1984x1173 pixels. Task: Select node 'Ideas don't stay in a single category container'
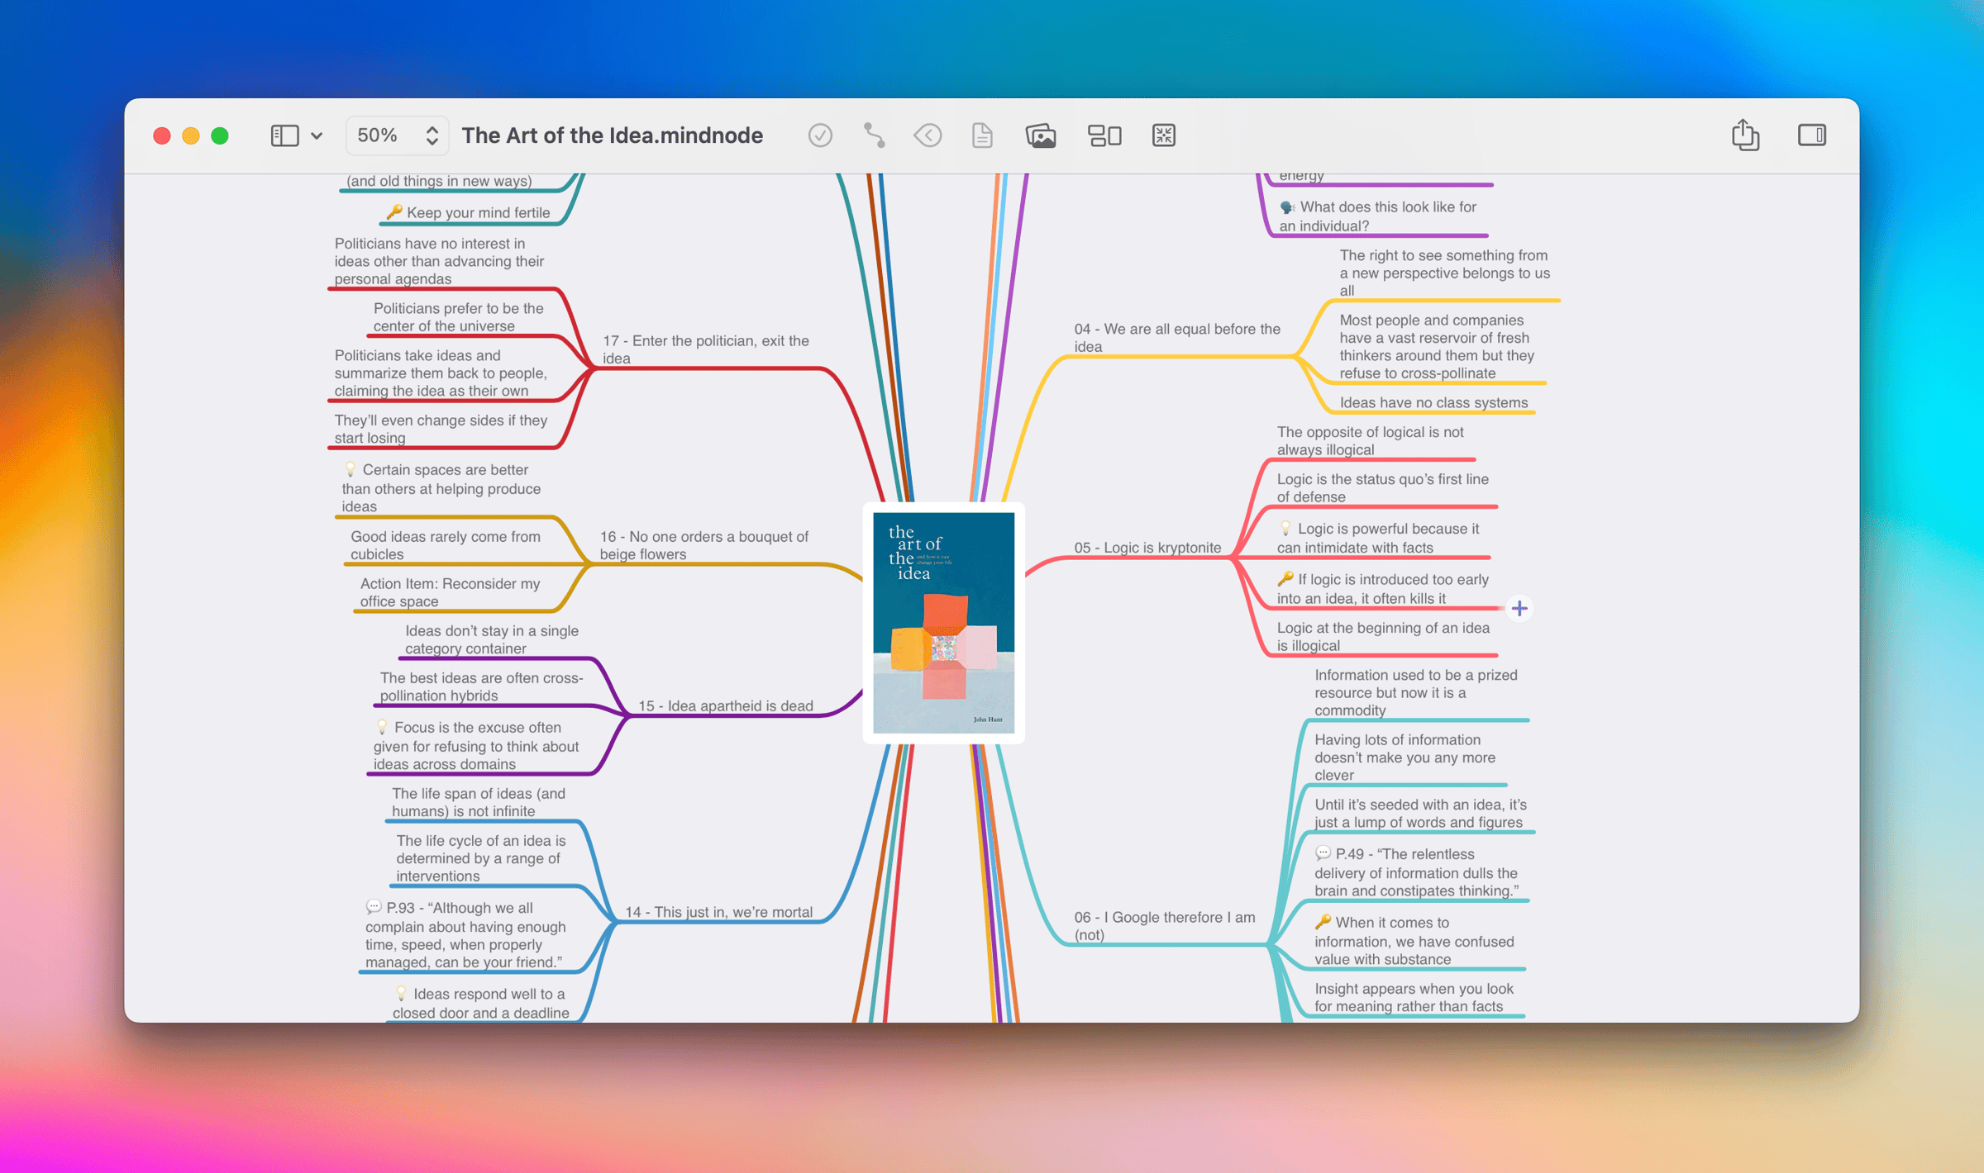(x=491, y=639)
